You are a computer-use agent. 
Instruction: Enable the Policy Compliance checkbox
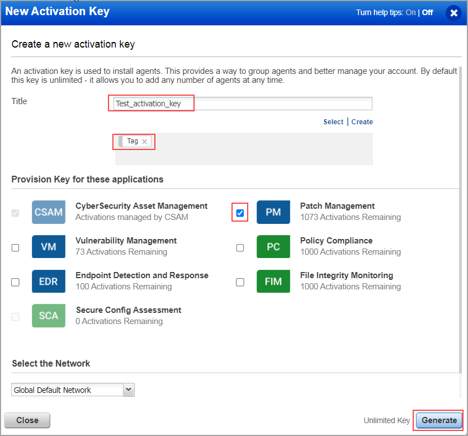coord(240,247)
